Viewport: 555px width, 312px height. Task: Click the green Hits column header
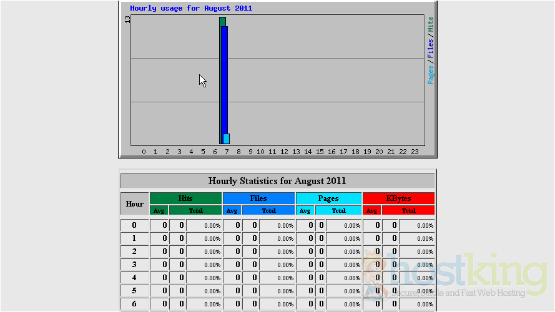pos(185,198)
